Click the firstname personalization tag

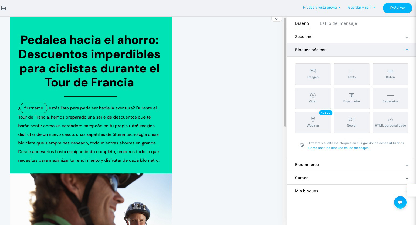tap(33, 108)
